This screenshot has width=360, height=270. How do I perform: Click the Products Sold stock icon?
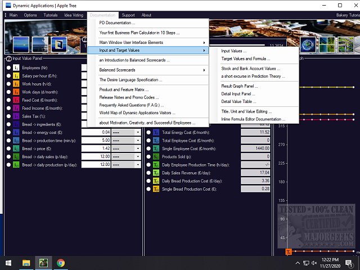(x=156, y=156)
